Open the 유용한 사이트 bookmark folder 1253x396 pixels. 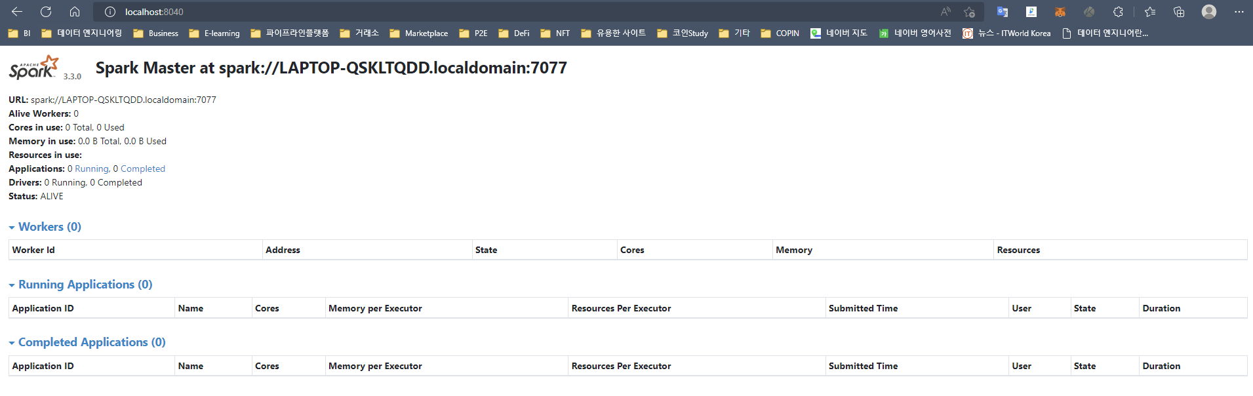tap(614, 33)
